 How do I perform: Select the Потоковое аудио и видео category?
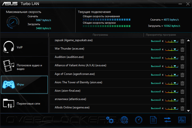pyautogui.click(x=24, y=66)
